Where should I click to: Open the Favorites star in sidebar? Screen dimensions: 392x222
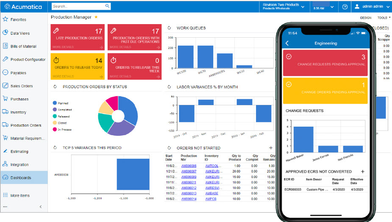5,19
